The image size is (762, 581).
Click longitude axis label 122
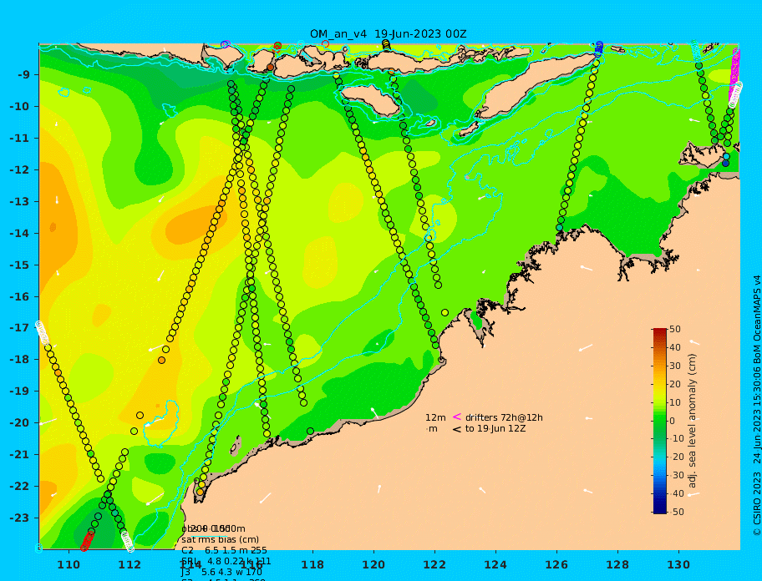click(434, 565)
